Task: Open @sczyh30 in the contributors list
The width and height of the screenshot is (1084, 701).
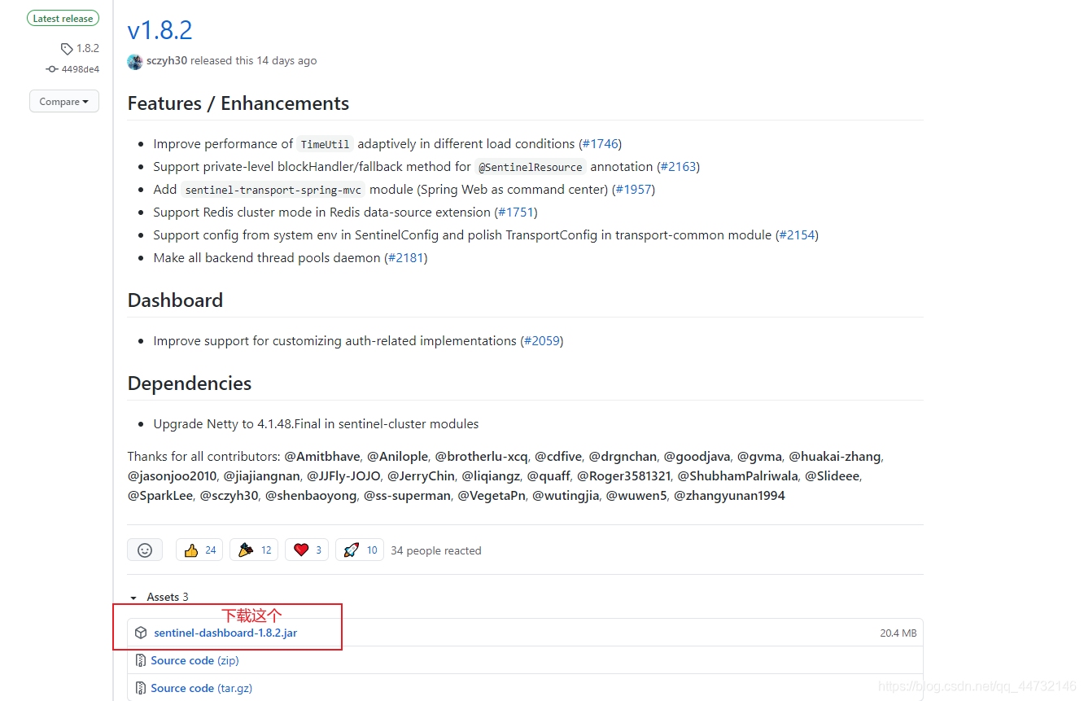Action: click(x=229, y=496)
